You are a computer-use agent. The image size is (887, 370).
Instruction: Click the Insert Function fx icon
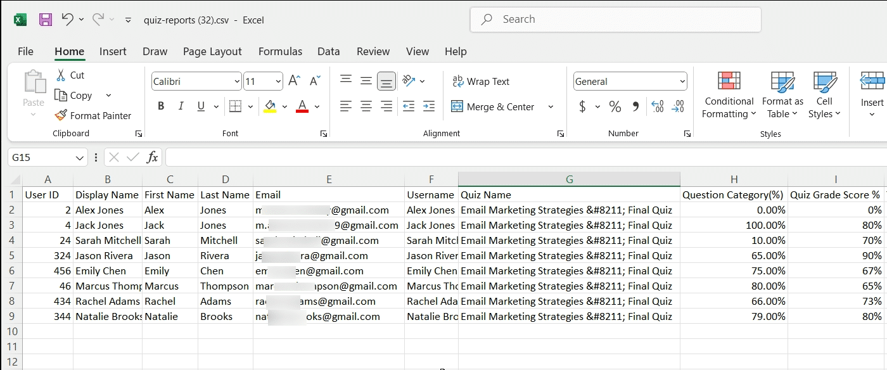tap(152, 157)
